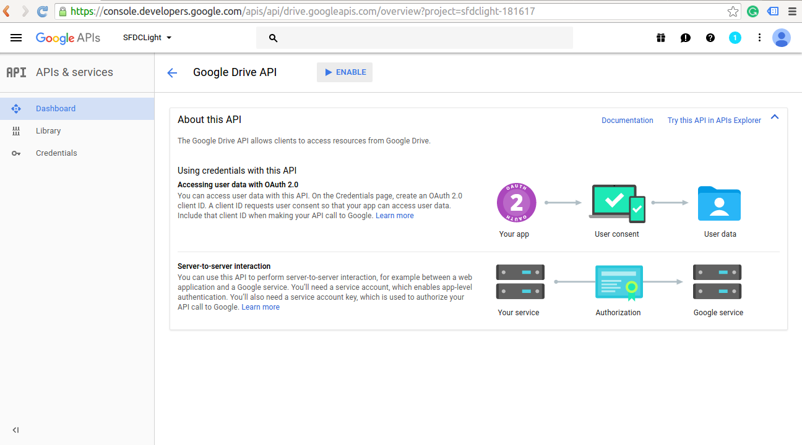The height and width of the screenshot is (445, 802).
Task: View notifications with the alert bell icon
Action: 685,38
